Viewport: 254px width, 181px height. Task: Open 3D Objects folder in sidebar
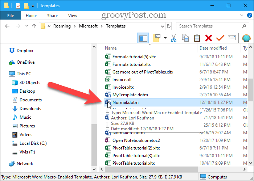point(26,83)
